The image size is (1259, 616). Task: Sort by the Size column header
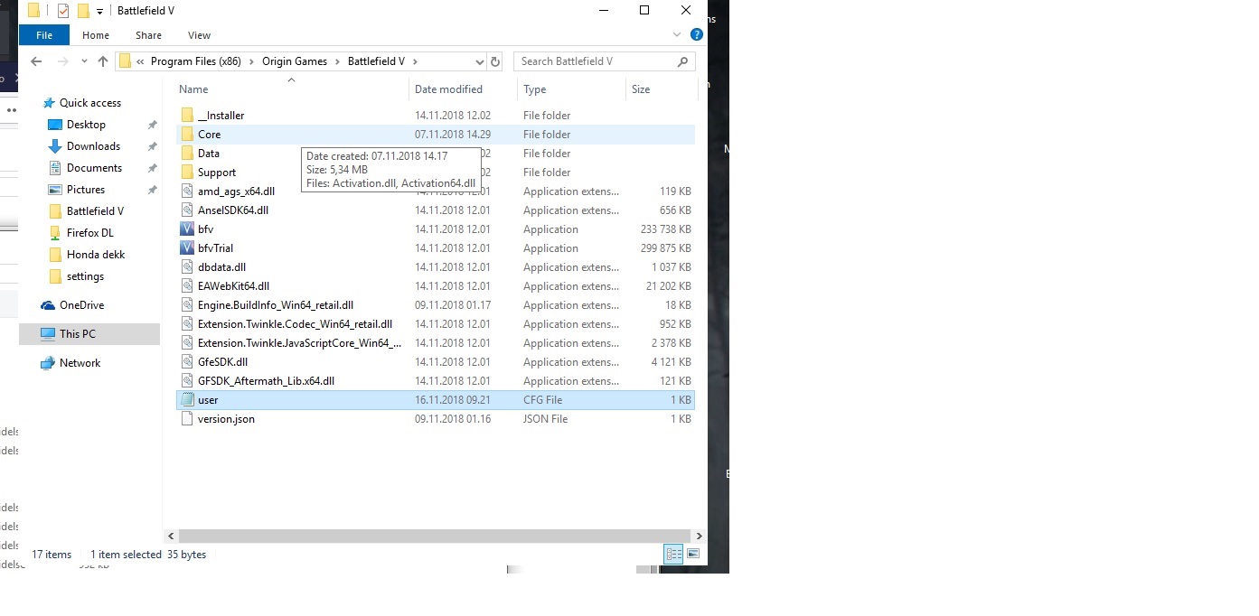[x=641, y=89]
